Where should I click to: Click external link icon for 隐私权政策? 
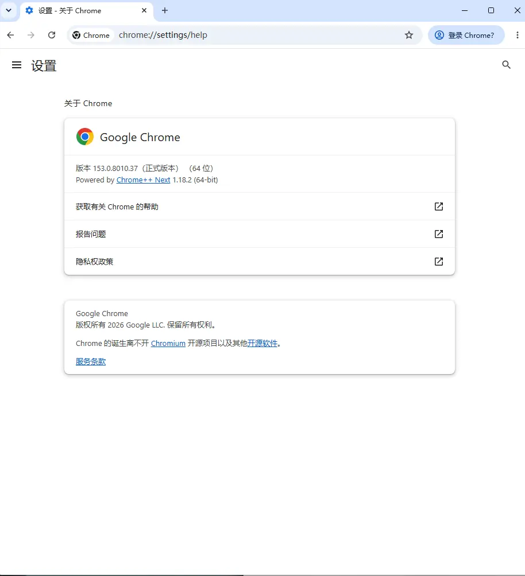438,262
